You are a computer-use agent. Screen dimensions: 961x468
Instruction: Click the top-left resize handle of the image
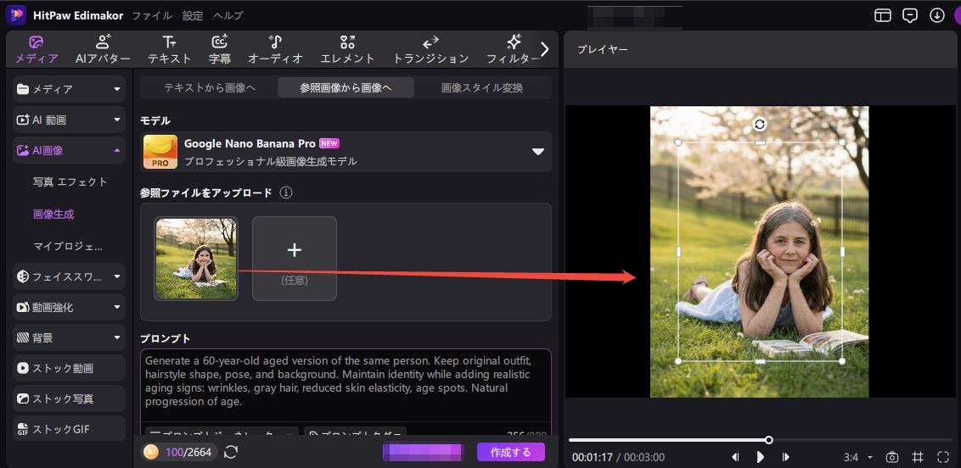678,142
